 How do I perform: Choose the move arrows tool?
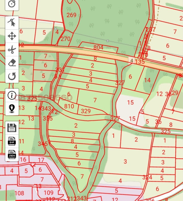(12, 36)
